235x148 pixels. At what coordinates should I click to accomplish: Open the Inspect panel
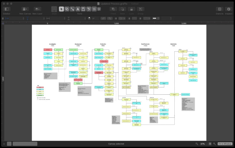pyautogui.click(x=229, y=9)
